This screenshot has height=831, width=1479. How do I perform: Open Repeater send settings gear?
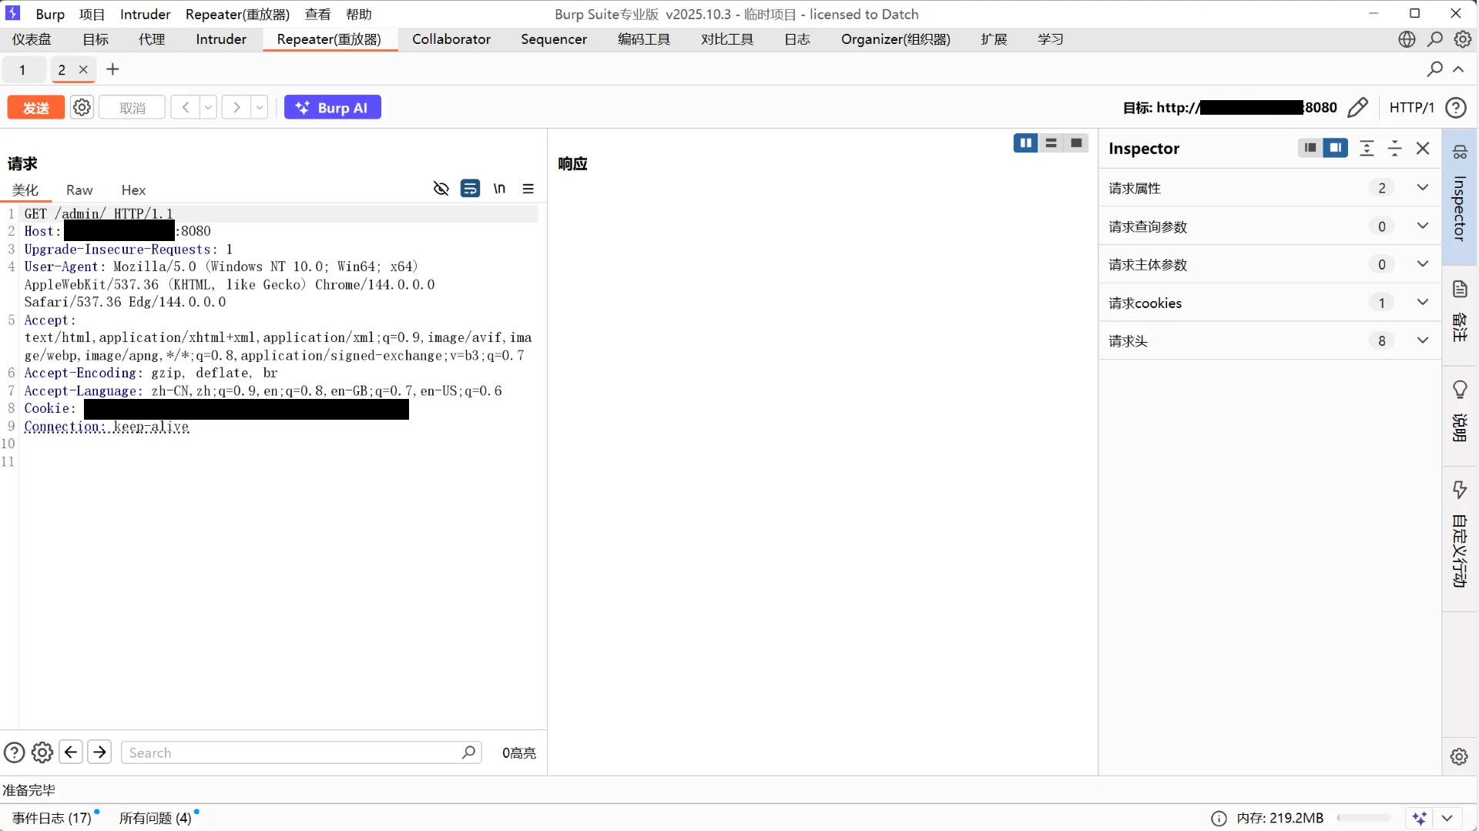[82, 107]
